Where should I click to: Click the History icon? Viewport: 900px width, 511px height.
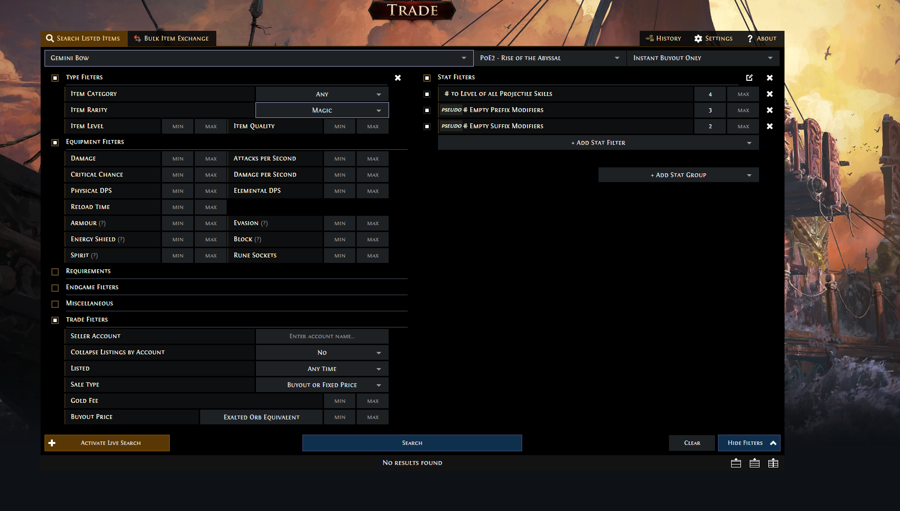coord(650,38)
